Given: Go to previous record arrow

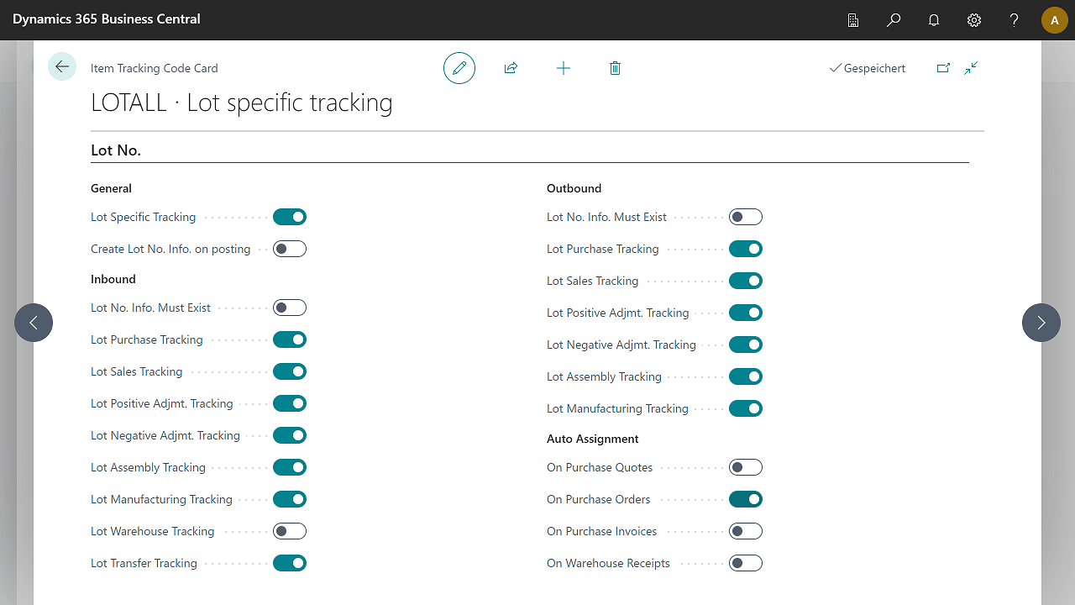Looking at the screenshot, I should pyautogui.click(x=34, y=323).
